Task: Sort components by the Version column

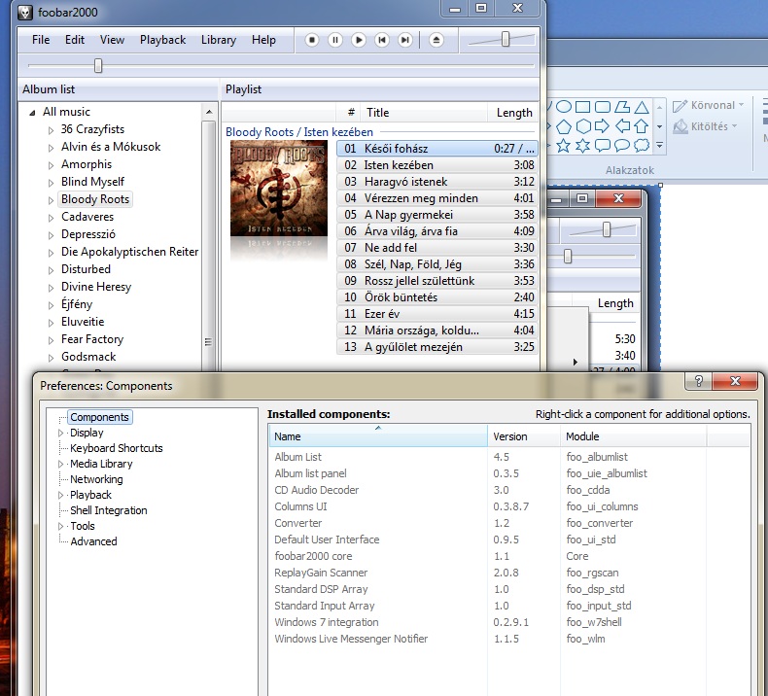Action: tap(524, 435)
